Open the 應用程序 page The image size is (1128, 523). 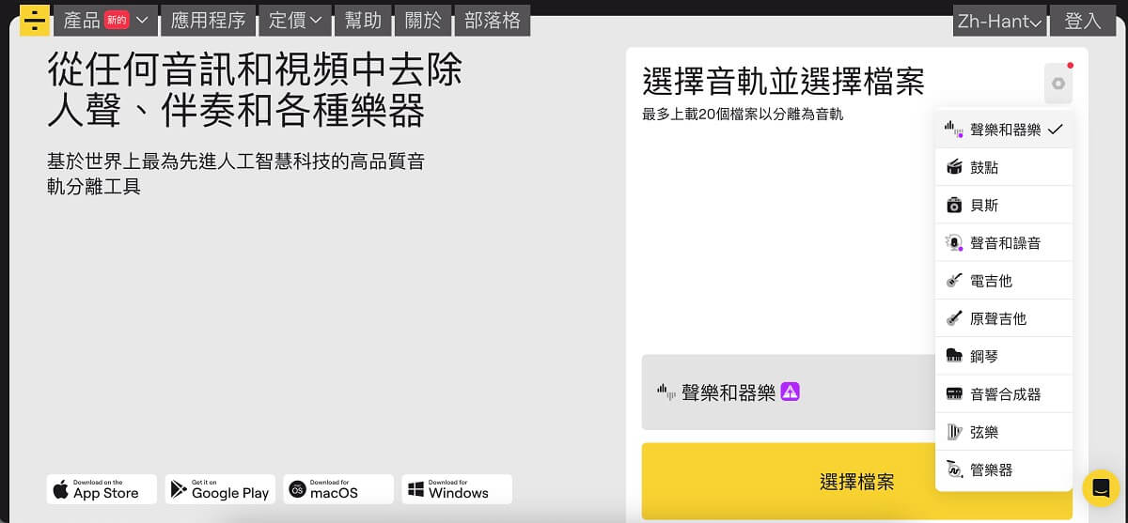208,20
